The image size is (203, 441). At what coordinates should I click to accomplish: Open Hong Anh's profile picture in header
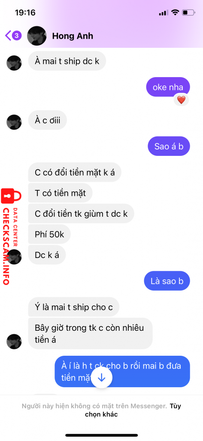(x=37, y=36)
